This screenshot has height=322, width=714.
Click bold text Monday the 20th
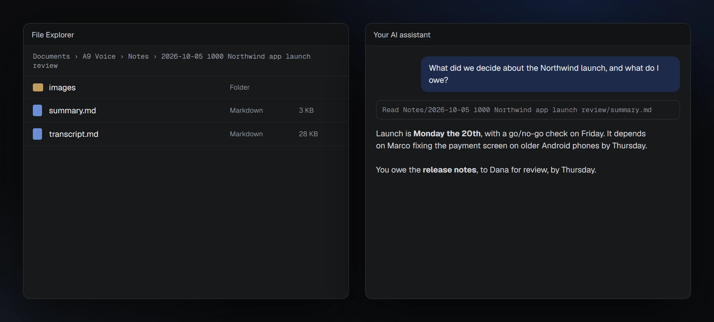tap(447, 134)
